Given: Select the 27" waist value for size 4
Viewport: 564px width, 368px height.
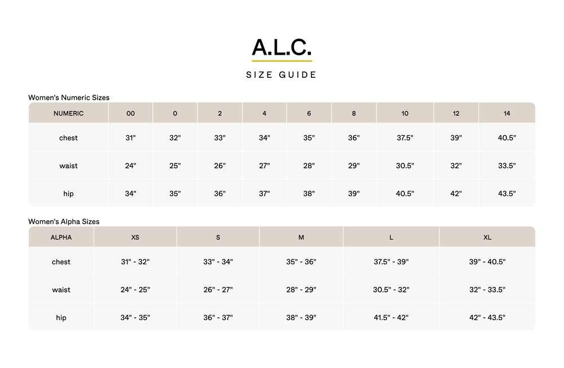Looking at the screenshot, I should click(x=265, y=166).
